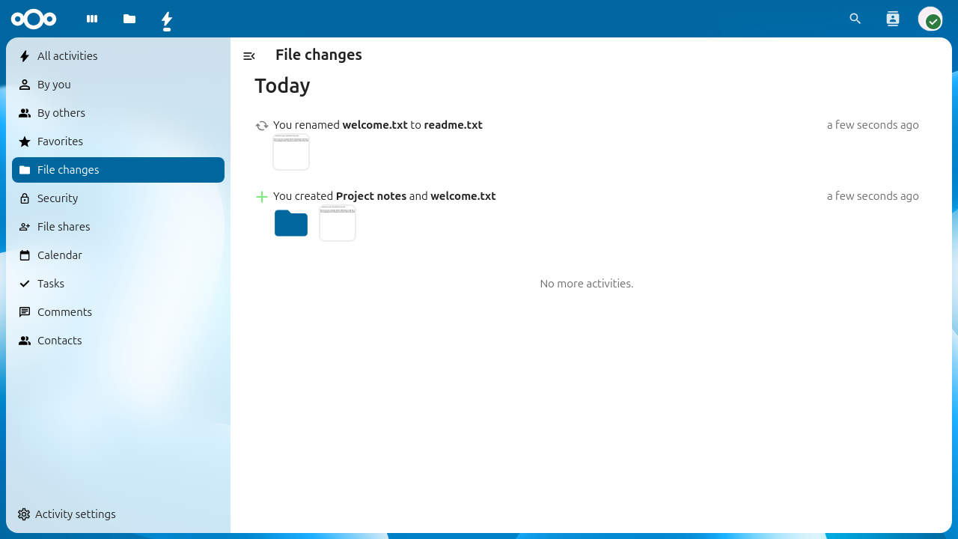Click the Nextcloud logo
Viewport: 958px width, 539px height.
click(x=34, y=19)
